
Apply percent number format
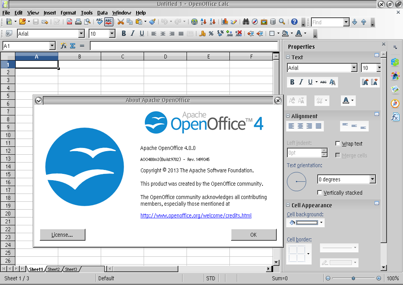[x=211, y=34]
